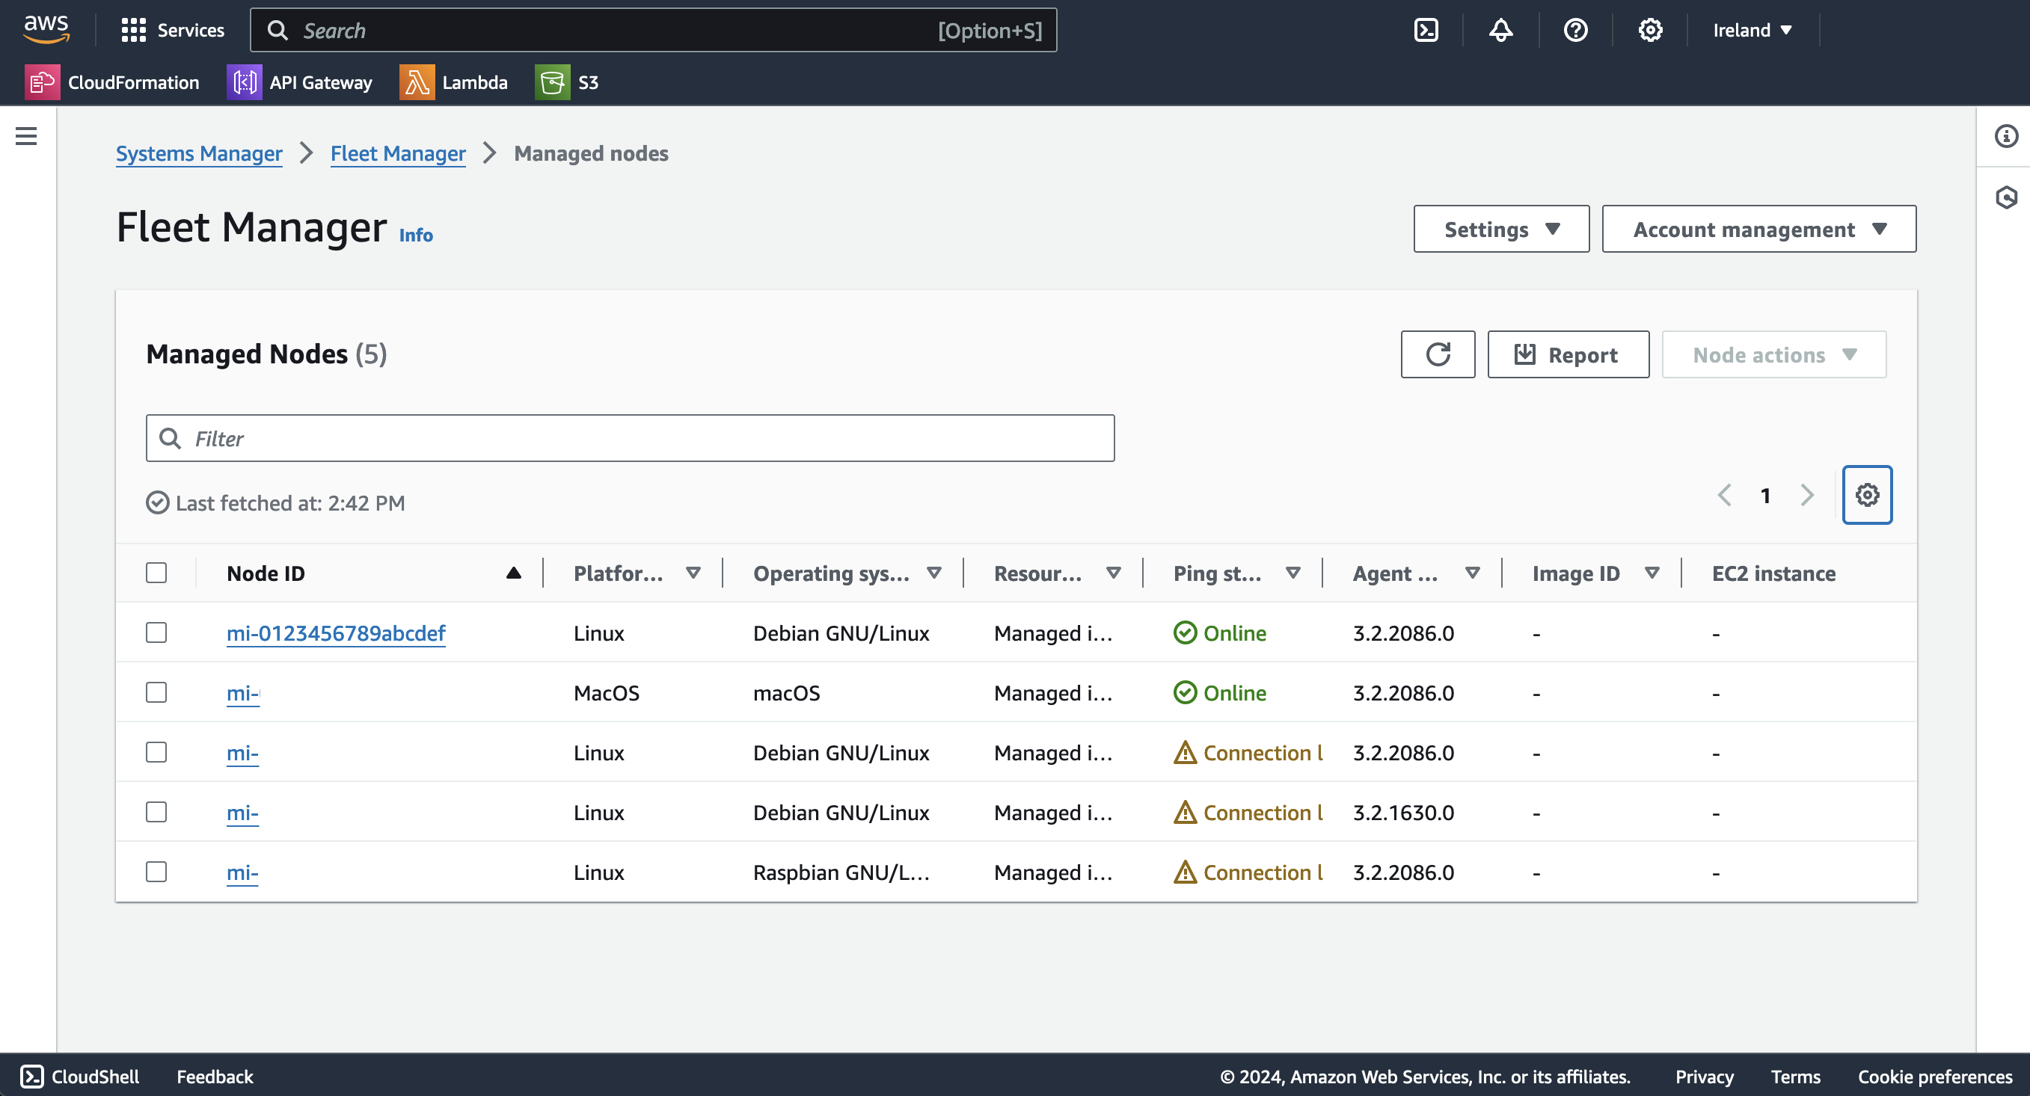Viewport: 2030px width, 1096px height.
Task: Open the API Gateway favorite shortcut
Action: [x=300, y=82]
